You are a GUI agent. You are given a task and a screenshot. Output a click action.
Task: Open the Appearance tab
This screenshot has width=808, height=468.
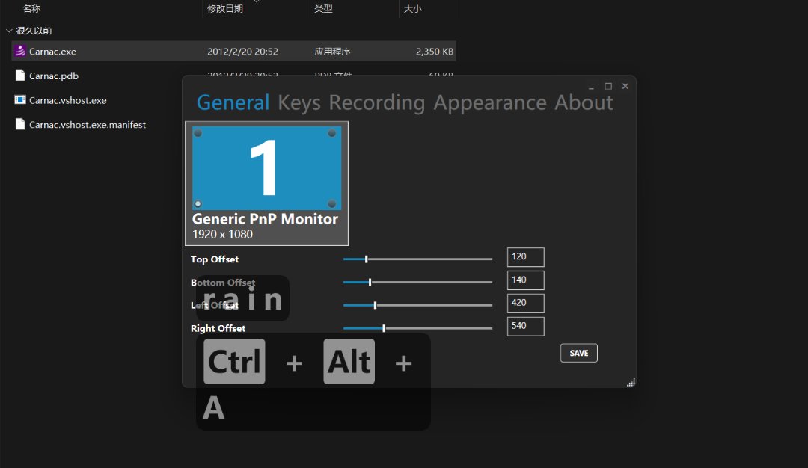click(x=490, y=102)
